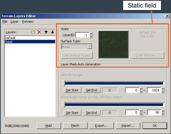This screenshot has width=171, height=134.
Task: Click the Slope Angle Range slider handle
Action: pyautogui.click(x=63, y=105)
